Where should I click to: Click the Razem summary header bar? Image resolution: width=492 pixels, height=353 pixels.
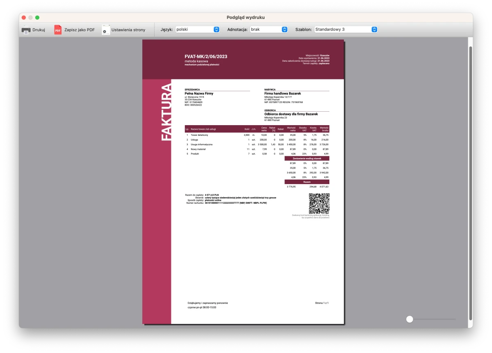point(307,182)
